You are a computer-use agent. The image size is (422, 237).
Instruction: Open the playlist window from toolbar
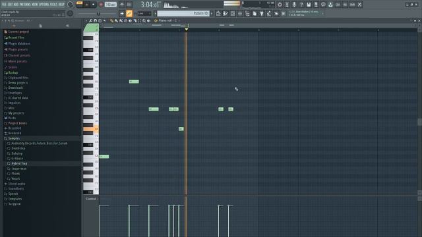(218, 13)
